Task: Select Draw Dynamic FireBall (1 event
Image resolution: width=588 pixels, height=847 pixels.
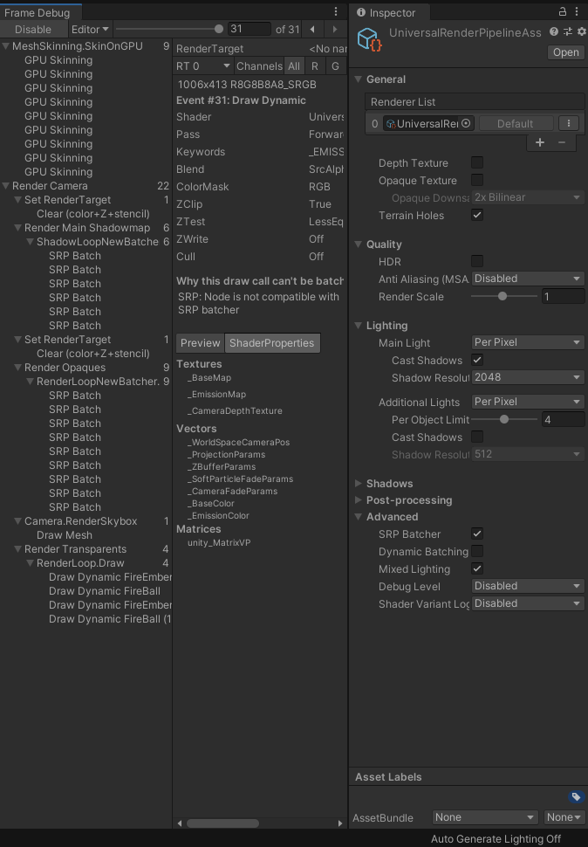Action: [x=110, y=619]
